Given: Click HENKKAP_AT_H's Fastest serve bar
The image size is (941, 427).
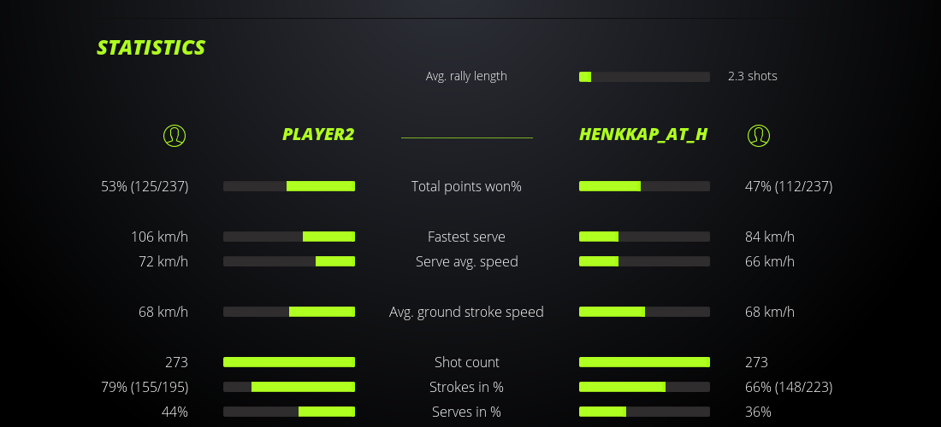Looking at the screenshot, I should click(644, 237).
